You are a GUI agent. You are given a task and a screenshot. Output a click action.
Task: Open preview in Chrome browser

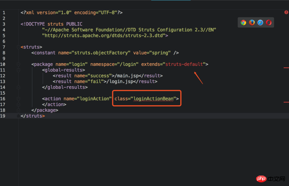pos(243,22)
